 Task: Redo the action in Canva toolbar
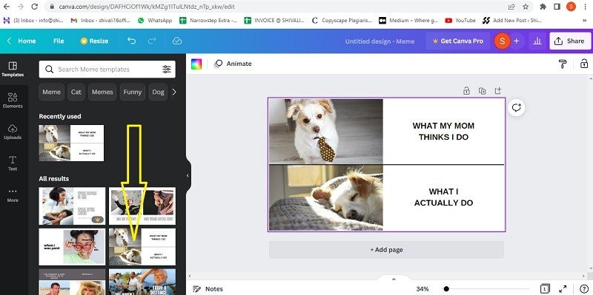tap(152, 41)
